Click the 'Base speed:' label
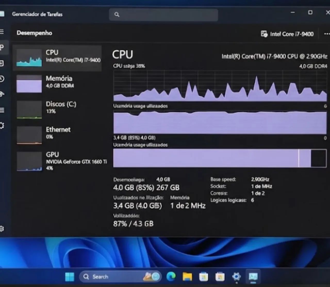 click(223, 179)
